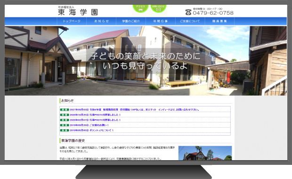Go to the 学園のご紹介 menu item
The width and height of the screenshot is (292, 179).
point(131,21)
